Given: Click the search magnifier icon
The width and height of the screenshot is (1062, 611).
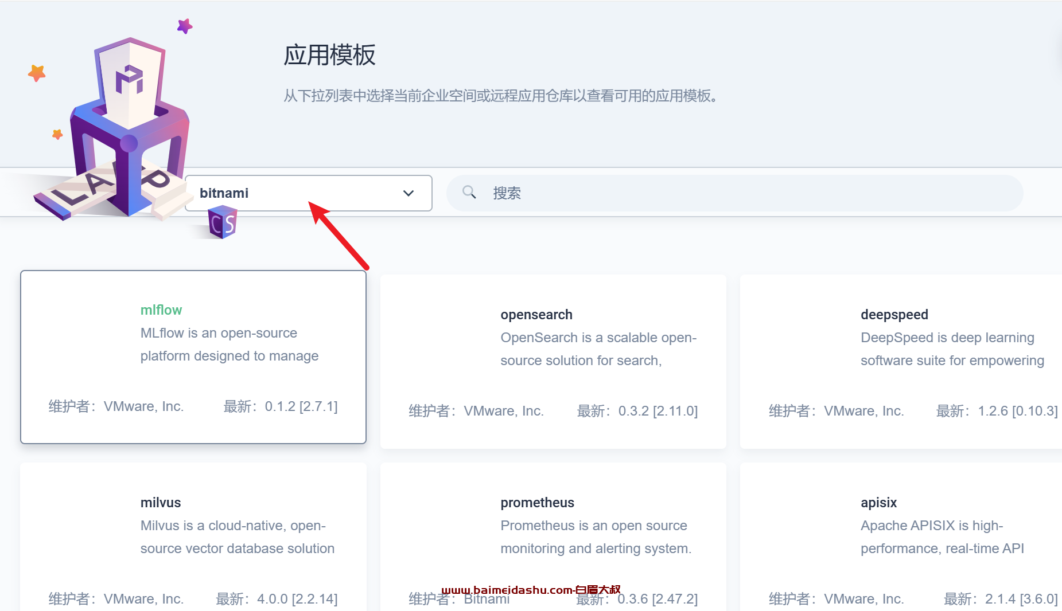Looking at the screenshot, I should [469, 192].
